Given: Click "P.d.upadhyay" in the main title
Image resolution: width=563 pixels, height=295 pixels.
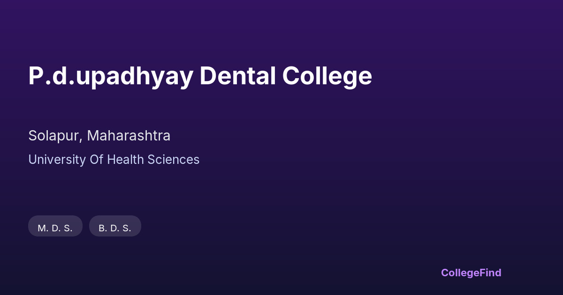Looking at the screenshot, I should click(x=110, y=76).
